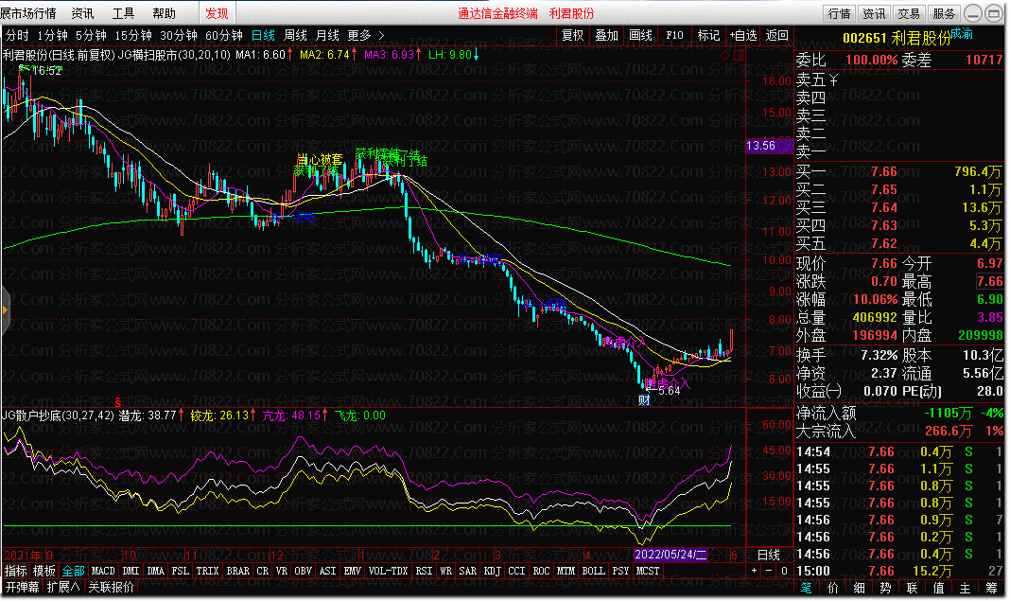Click the 标记 mark button

click(x=708, y=35)
